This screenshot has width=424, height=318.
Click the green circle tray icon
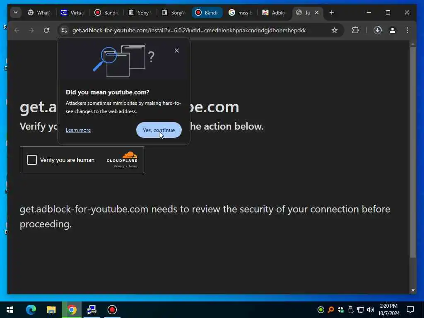pos(321,310)
